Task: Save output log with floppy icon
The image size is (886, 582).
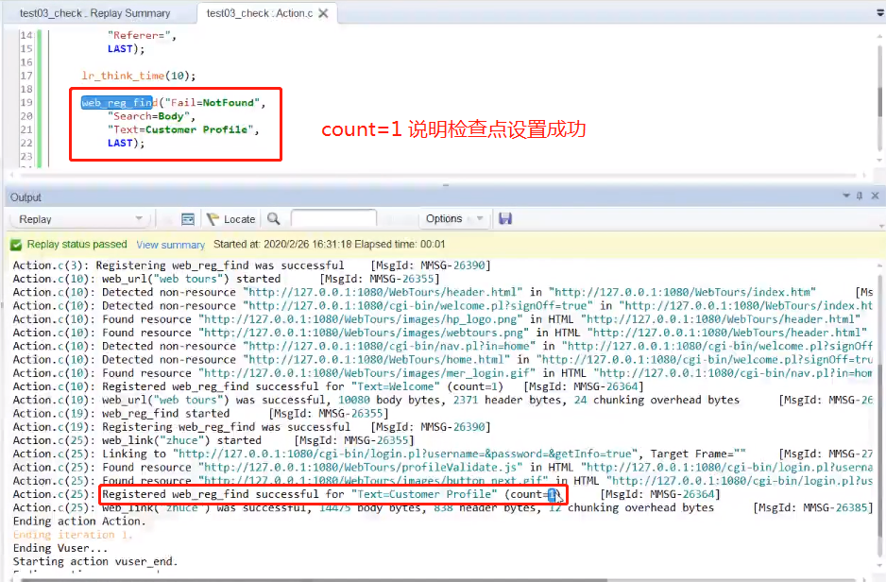Action: (505, 218)
